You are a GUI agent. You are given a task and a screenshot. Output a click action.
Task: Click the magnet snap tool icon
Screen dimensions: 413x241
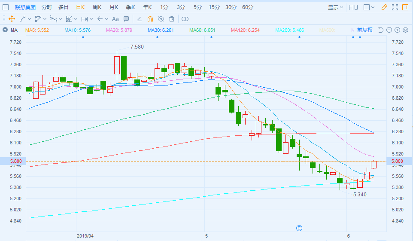pos(150,19)
